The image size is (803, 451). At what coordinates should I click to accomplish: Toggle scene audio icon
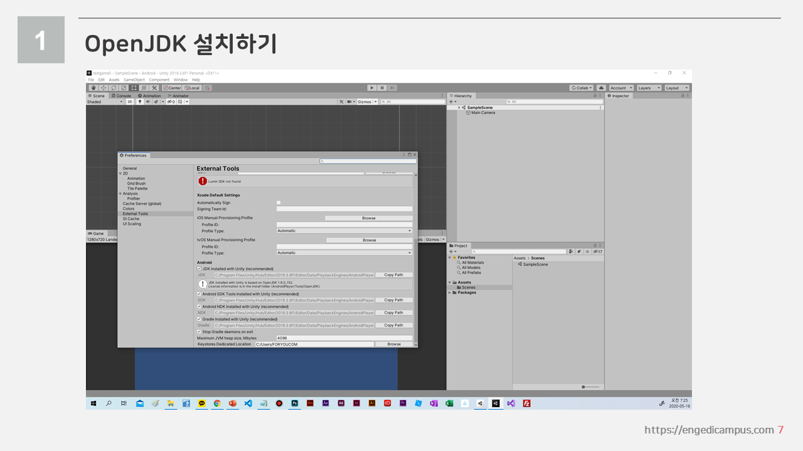148,101
